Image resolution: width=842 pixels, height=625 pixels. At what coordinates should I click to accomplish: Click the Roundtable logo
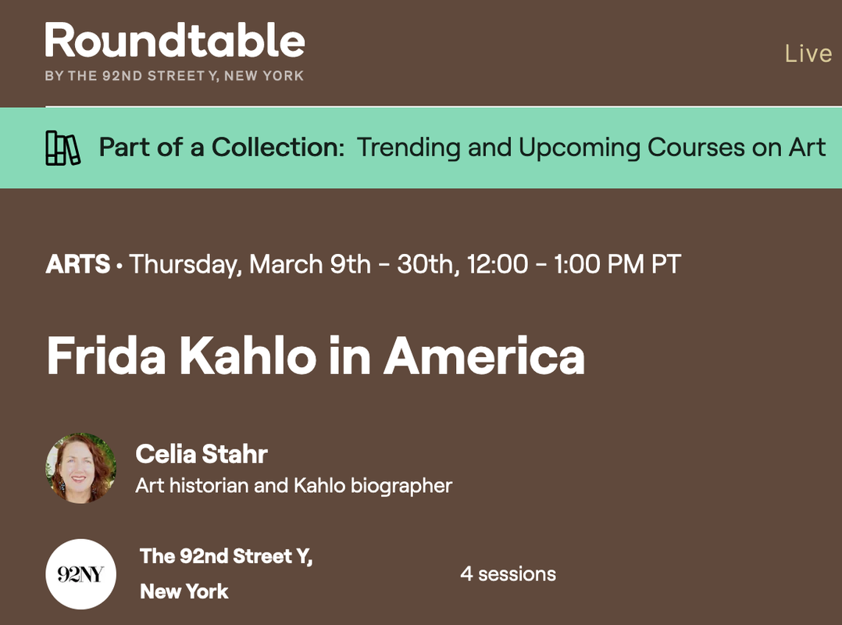[174, 52]
